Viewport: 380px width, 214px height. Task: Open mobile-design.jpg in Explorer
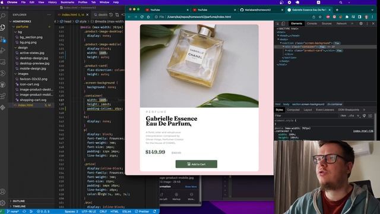33,69
